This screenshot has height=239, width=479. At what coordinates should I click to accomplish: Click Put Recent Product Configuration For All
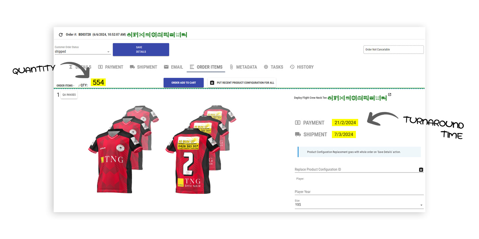click(242, 83)
